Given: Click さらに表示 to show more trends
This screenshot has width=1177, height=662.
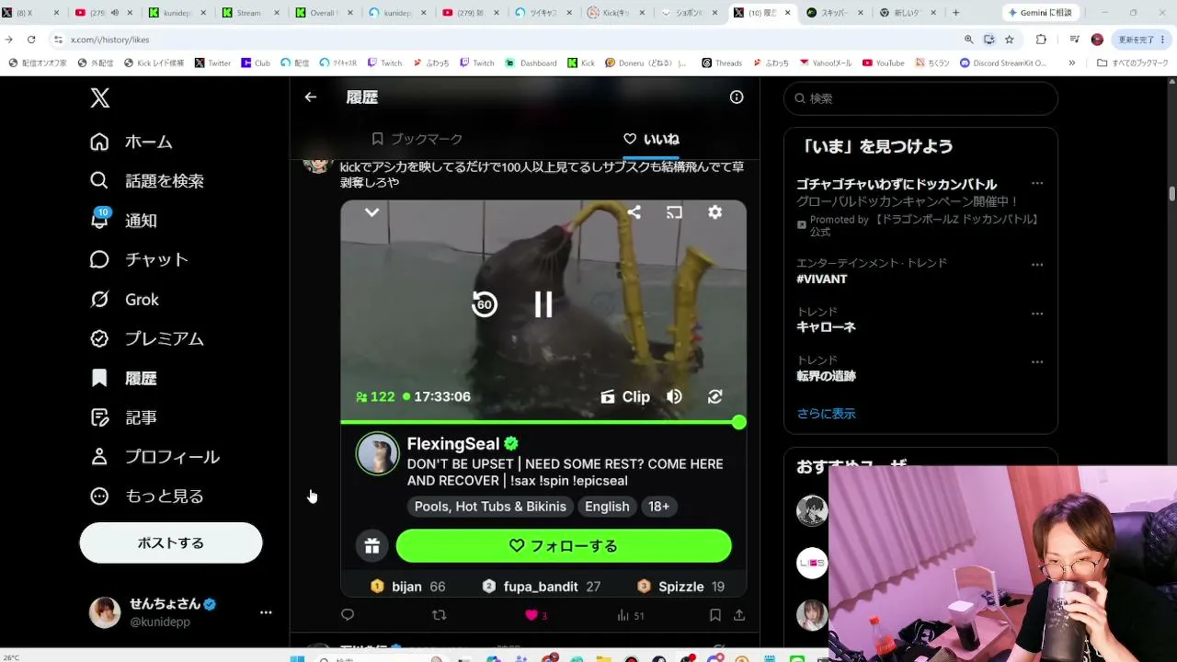Looking at the screenshot, I should [826, 414].
